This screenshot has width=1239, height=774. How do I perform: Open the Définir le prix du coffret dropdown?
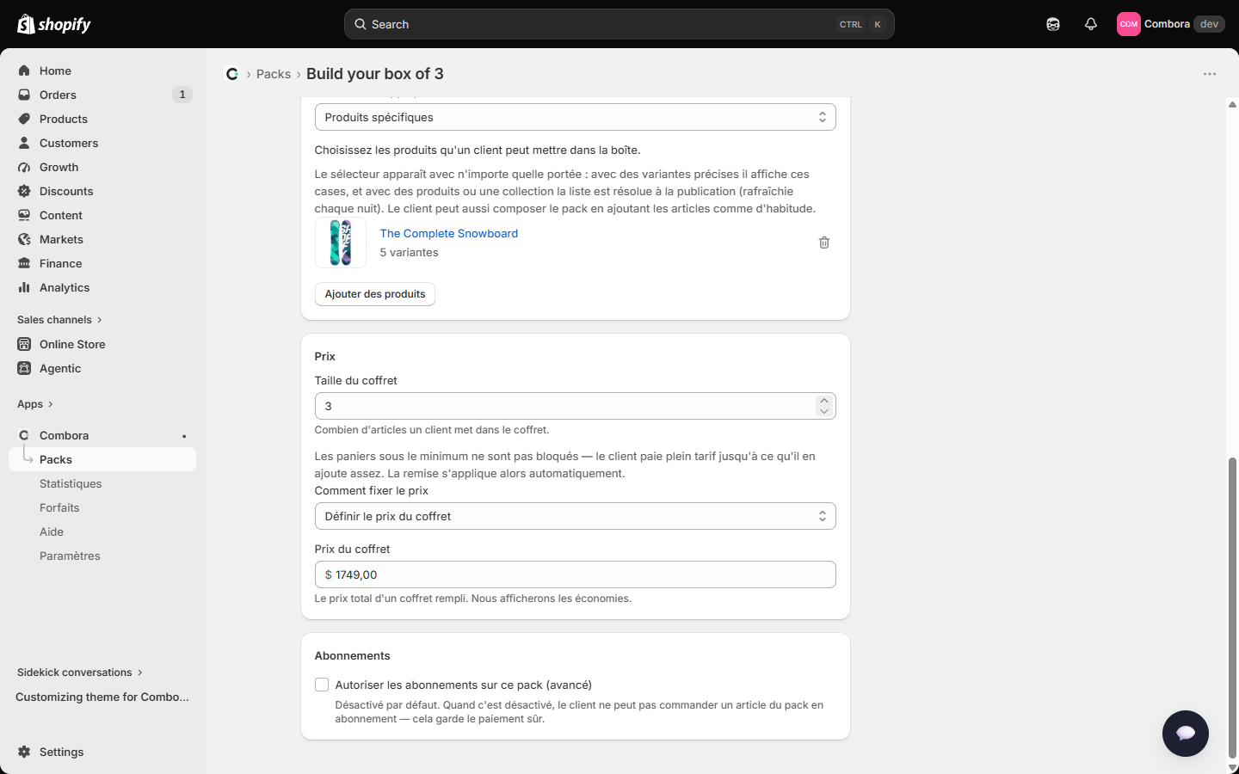575,516
